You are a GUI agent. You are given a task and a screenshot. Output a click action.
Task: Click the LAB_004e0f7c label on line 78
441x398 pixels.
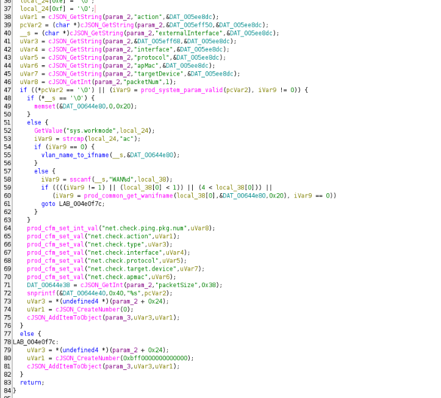click(x=34, y=343)
